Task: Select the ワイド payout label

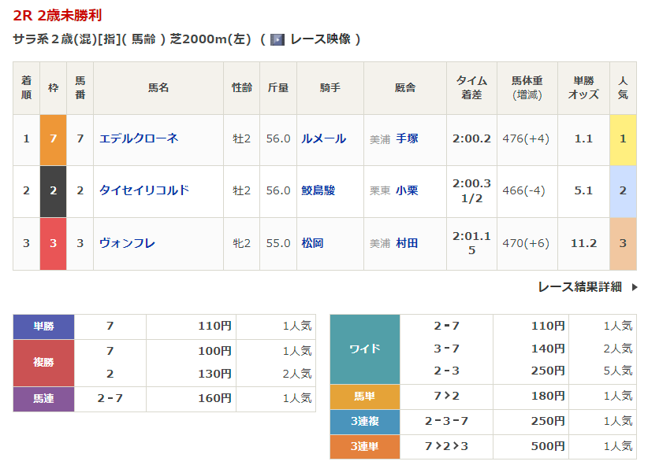Action: click(x=364, y=349)
